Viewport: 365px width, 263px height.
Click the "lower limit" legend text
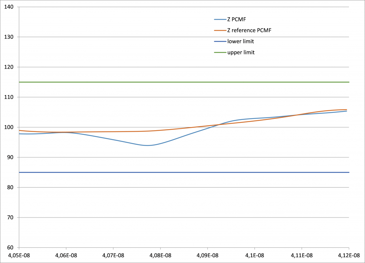pos(240,41)
